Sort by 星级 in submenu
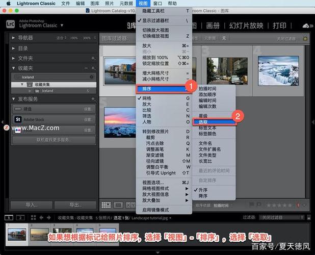Viewport: 315px width, 255px height. click(214, 116)
